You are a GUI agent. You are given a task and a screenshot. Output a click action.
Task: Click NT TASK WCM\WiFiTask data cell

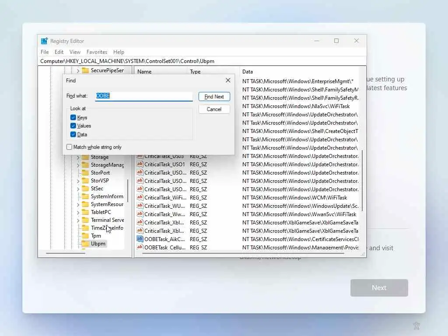coord(294,198)
